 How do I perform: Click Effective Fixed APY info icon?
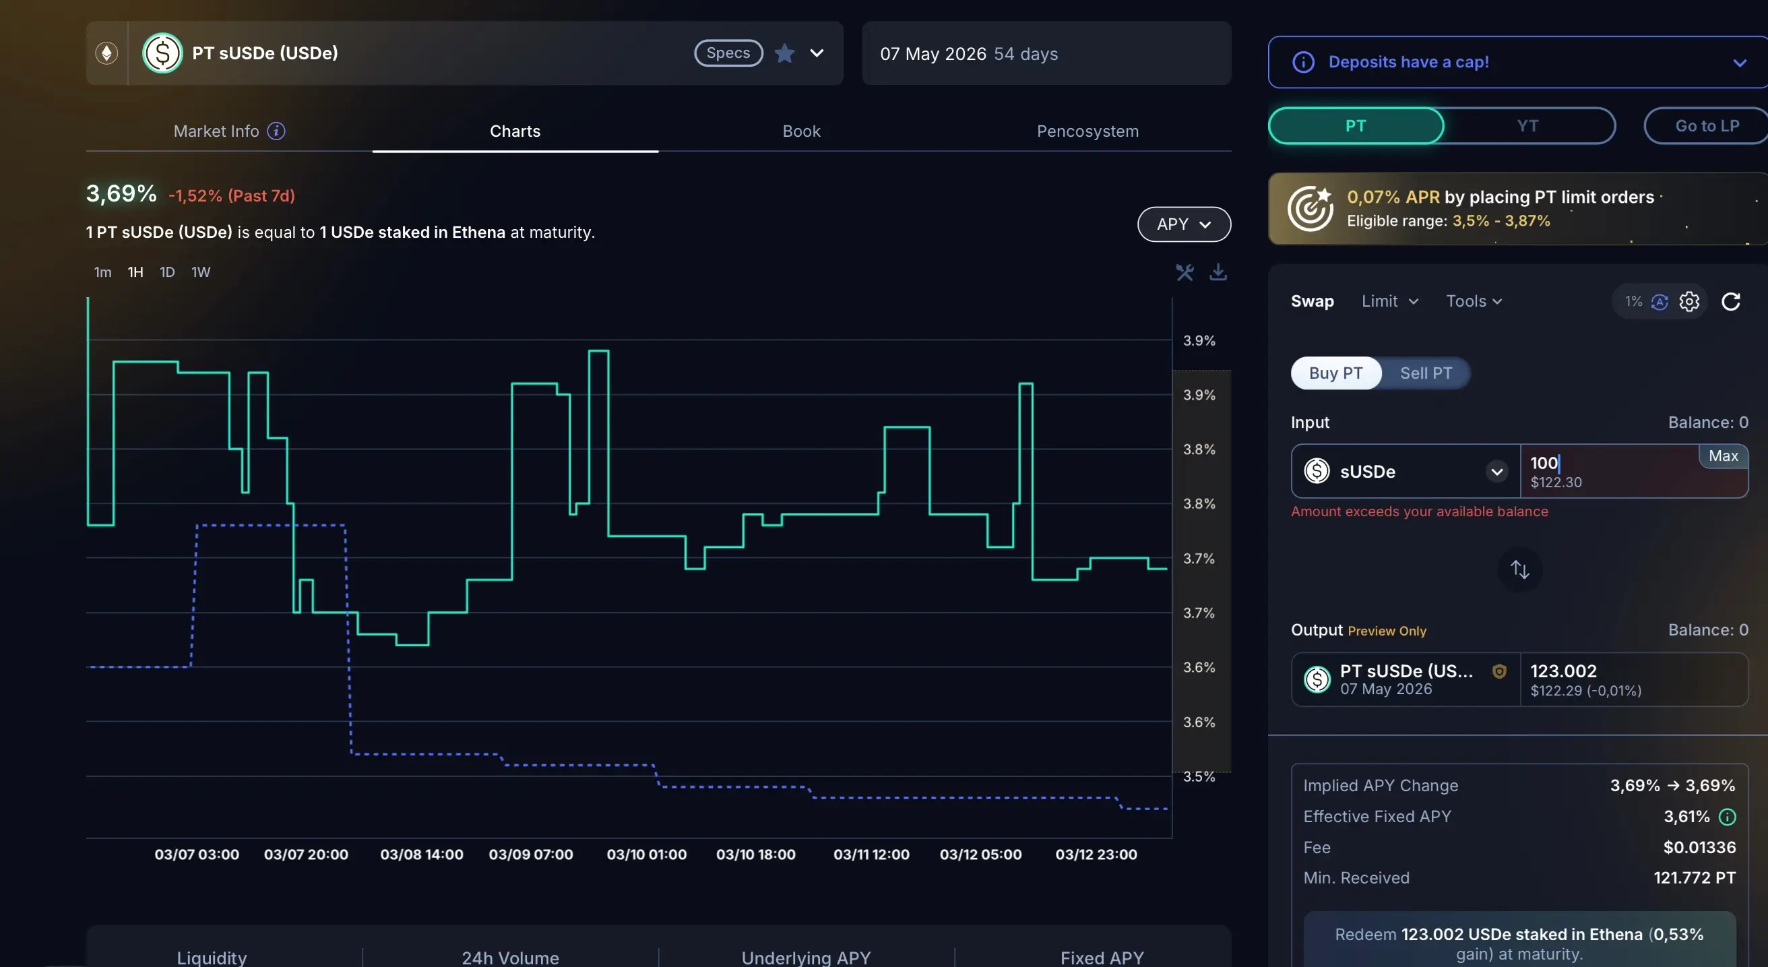[1727, 817]
